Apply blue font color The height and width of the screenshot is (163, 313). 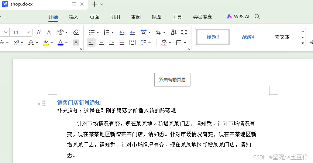(61, 43)
